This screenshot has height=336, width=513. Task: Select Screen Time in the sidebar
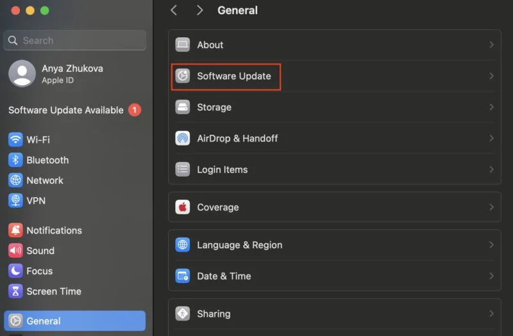coord(75,291)
